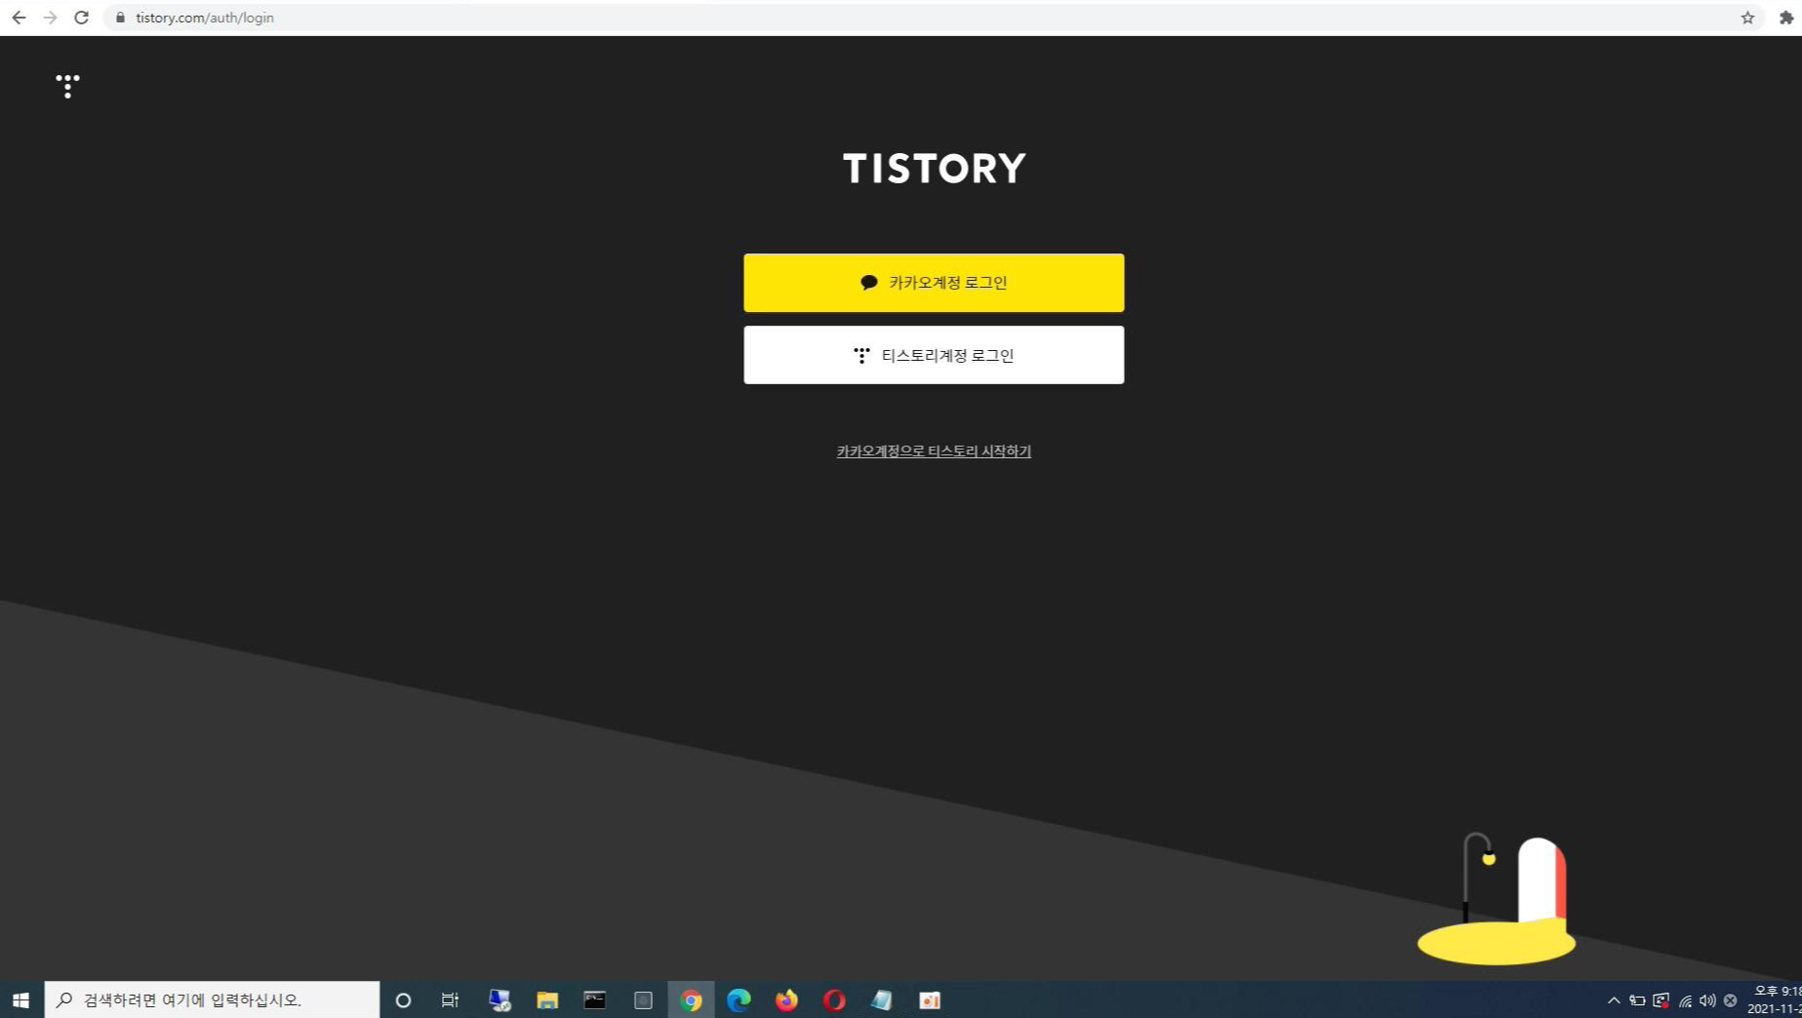Open the gray square app on taskbar
This screenshot has height=1018, width=1802.
[643, 999]
